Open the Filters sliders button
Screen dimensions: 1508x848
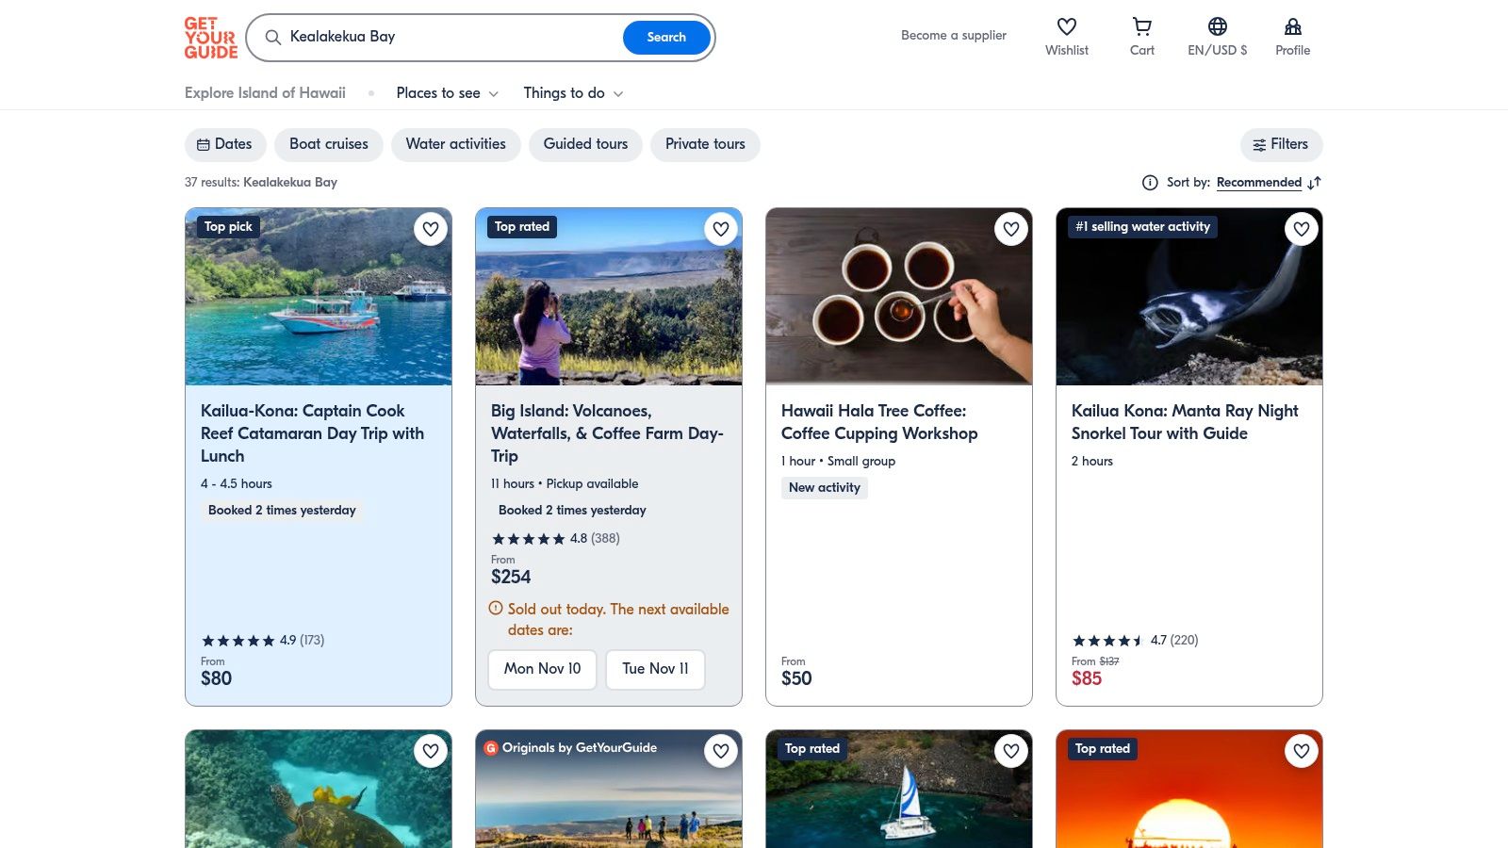click(x=1281, y=144)
